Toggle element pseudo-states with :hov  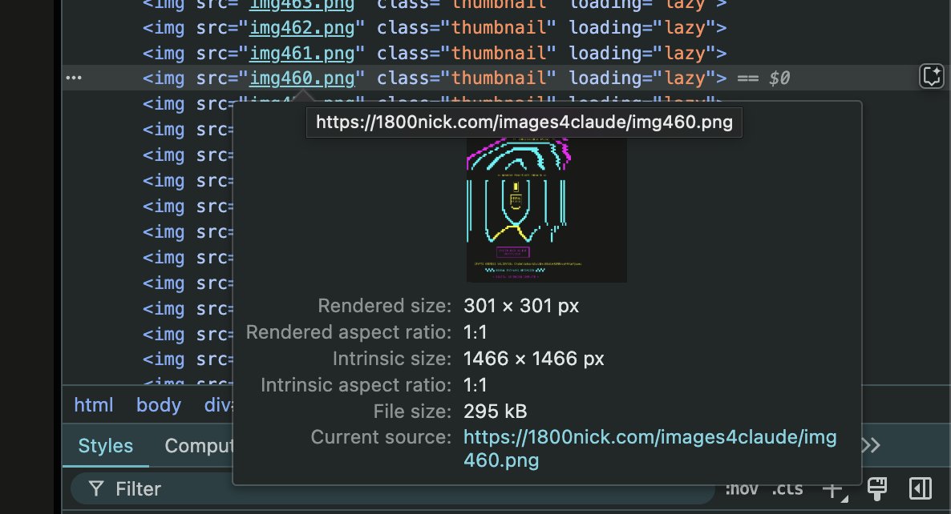(x=742, y=488)
